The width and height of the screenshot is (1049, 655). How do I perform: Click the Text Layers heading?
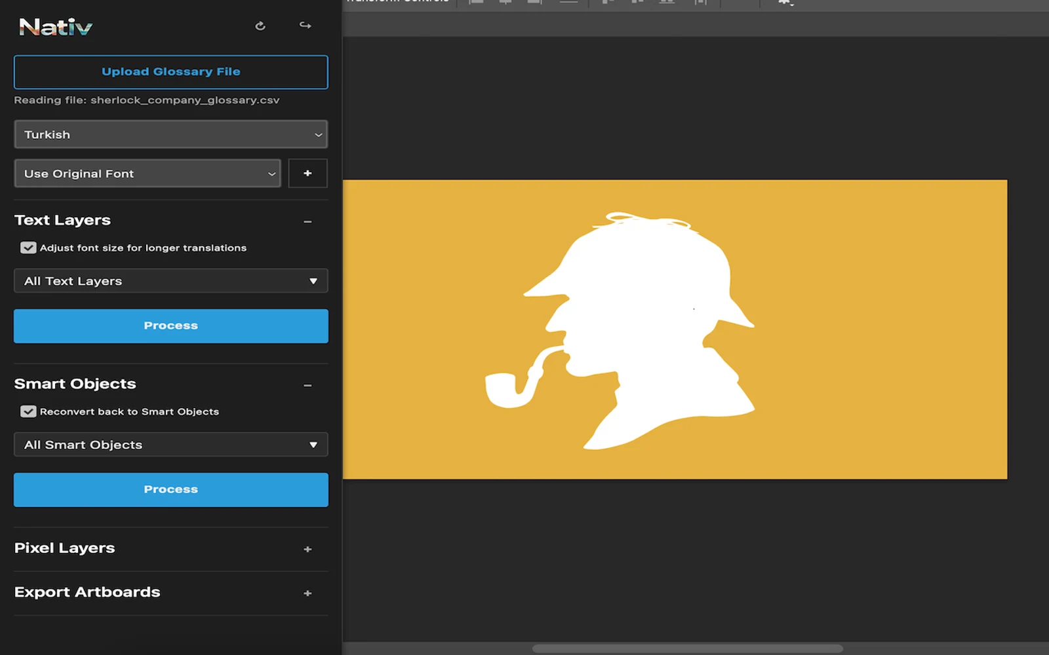[62, 220]
